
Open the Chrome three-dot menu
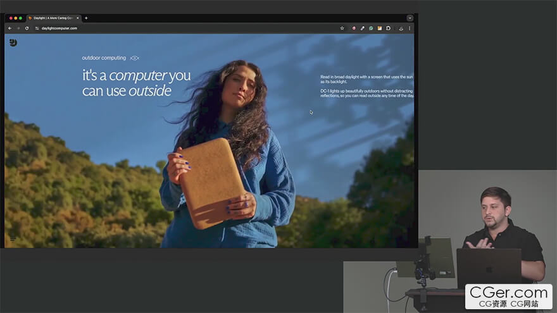(410, 28)
